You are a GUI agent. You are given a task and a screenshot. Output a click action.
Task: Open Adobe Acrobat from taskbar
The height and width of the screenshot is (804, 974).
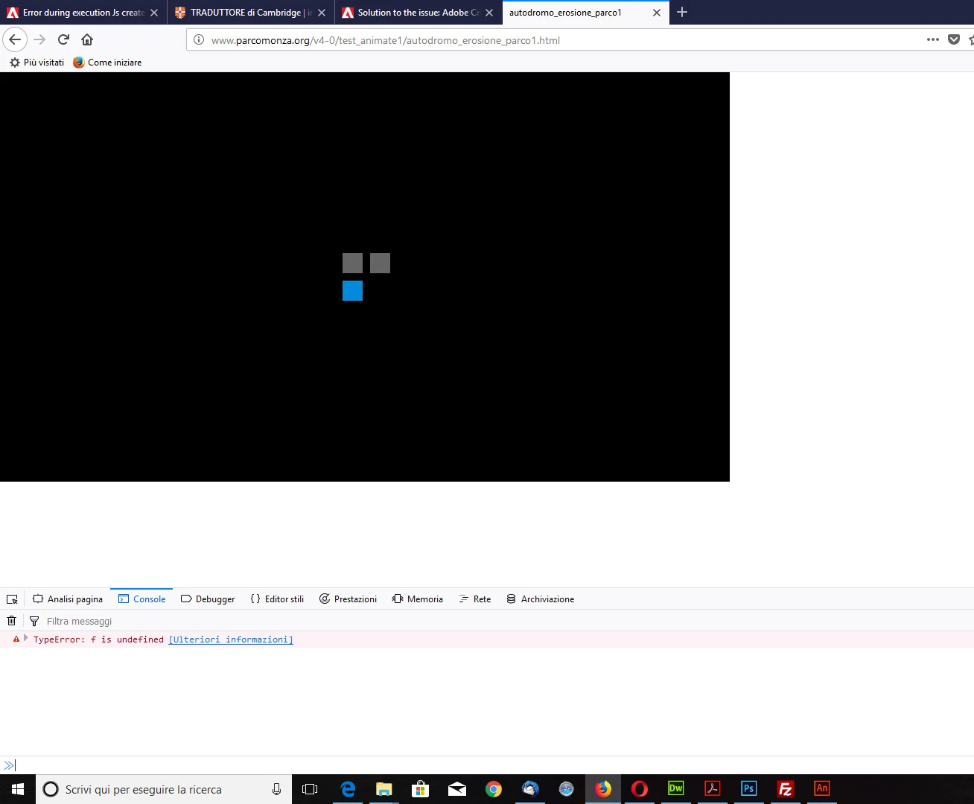pos(713,788)
